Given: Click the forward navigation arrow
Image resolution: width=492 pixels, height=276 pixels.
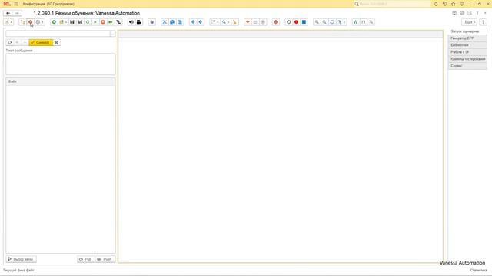Looking at the screenshot, I should (17, 13).
